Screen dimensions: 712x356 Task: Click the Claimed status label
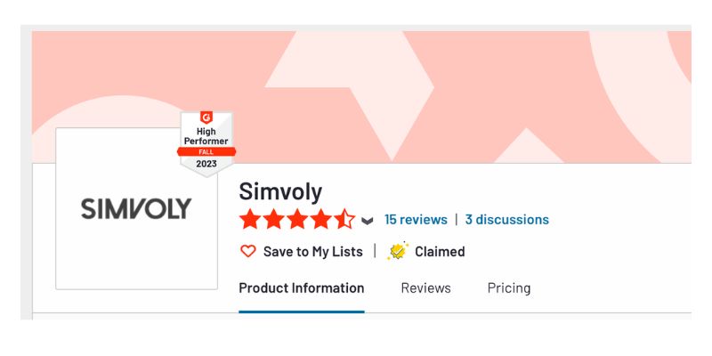click(x=440, y=252)
